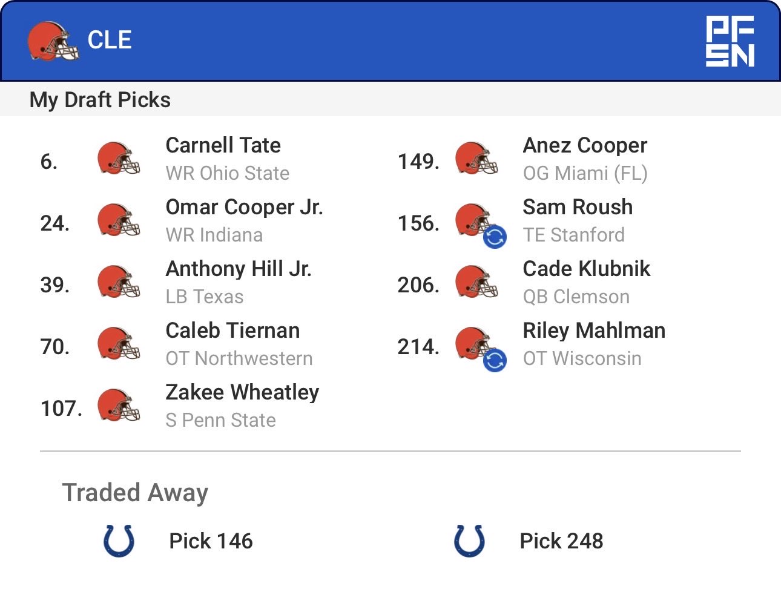781x592 pixels.
Task: Click the Colts horseshoe next to Pick 146
Action: click(119, 541)
